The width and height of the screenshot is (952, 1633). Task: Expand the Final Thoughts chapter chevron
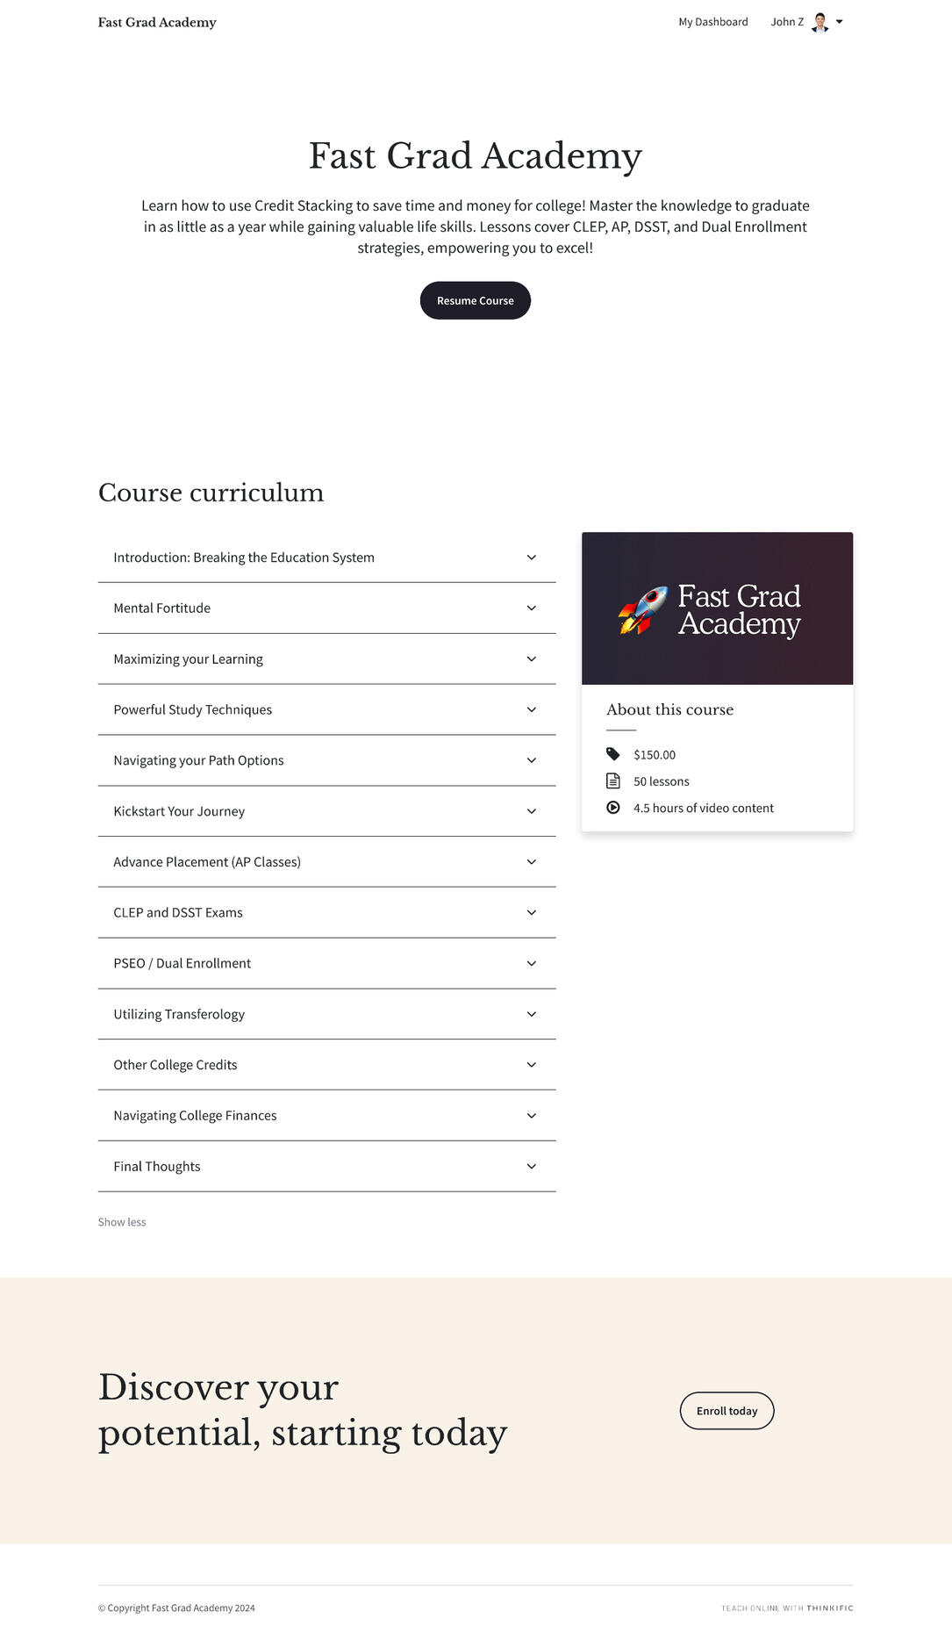532,1167
